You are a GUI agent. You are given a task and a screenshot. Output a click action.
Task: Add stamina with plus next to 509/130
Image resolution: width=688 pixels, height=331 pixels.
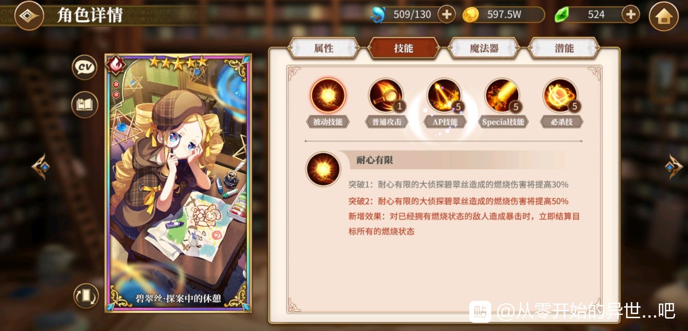[x=446, y=15]
